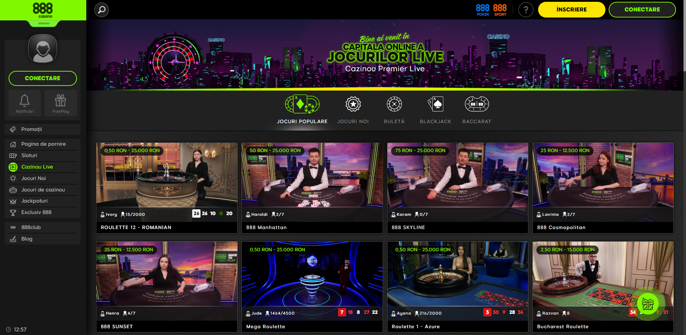Screen dimensions: 686x335
Task: Click the help question mark icon
Action: pos(526,10)
